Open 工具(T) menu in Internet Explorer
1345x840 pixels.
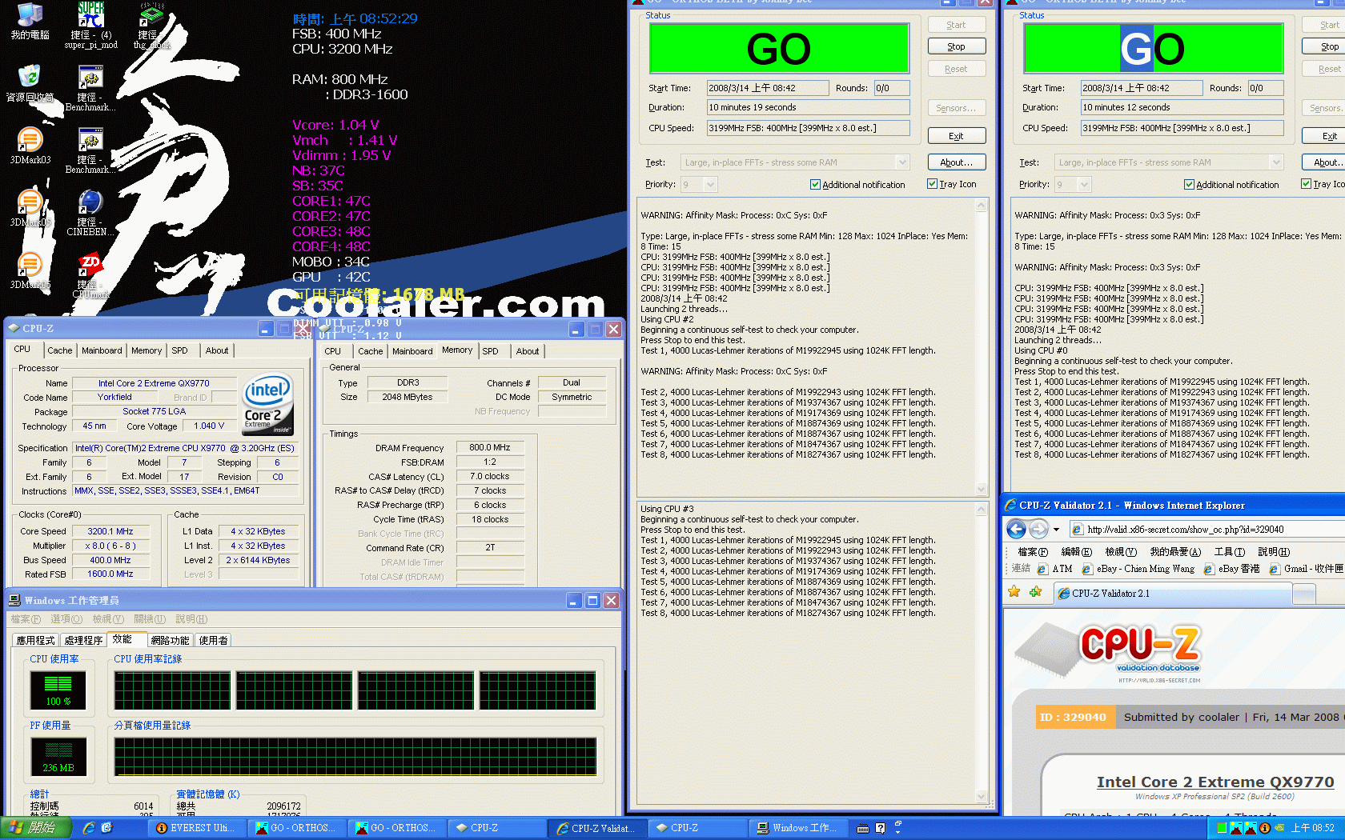click(1229, 552)
